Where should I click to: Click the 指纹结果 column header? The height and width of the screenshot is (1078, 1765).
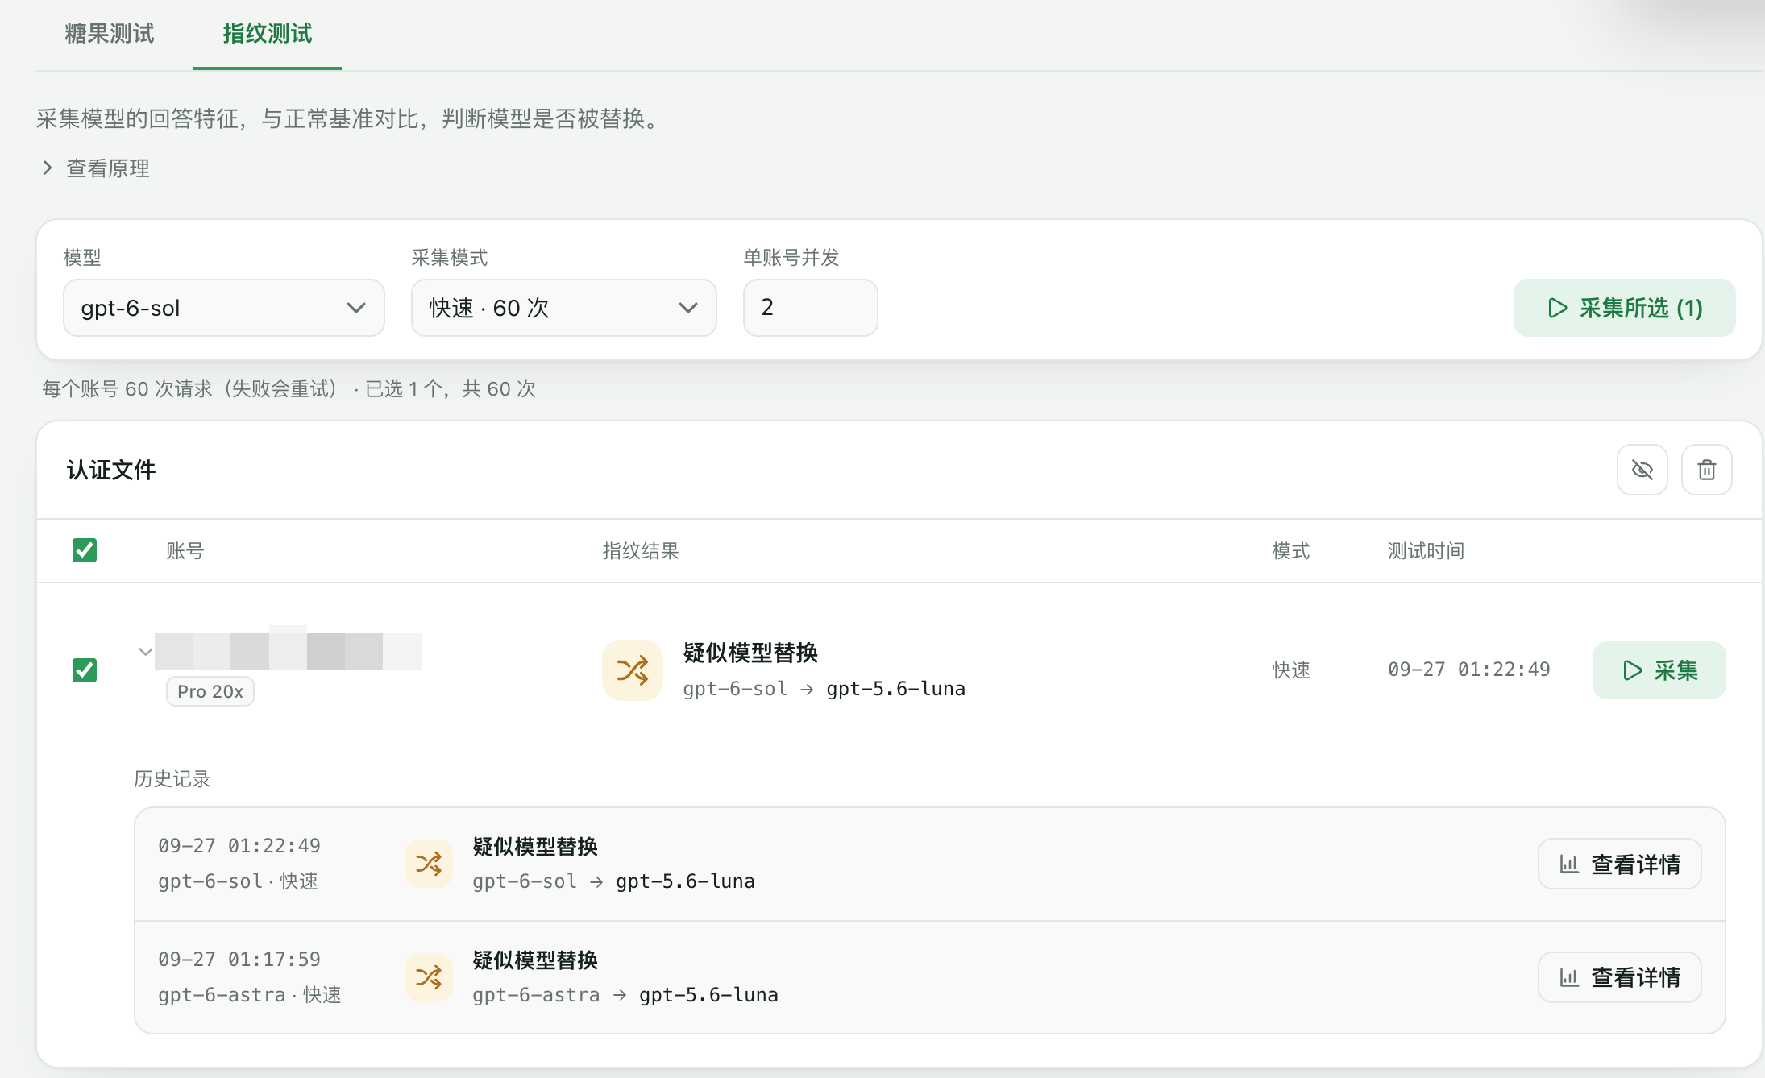coord(641,551)
